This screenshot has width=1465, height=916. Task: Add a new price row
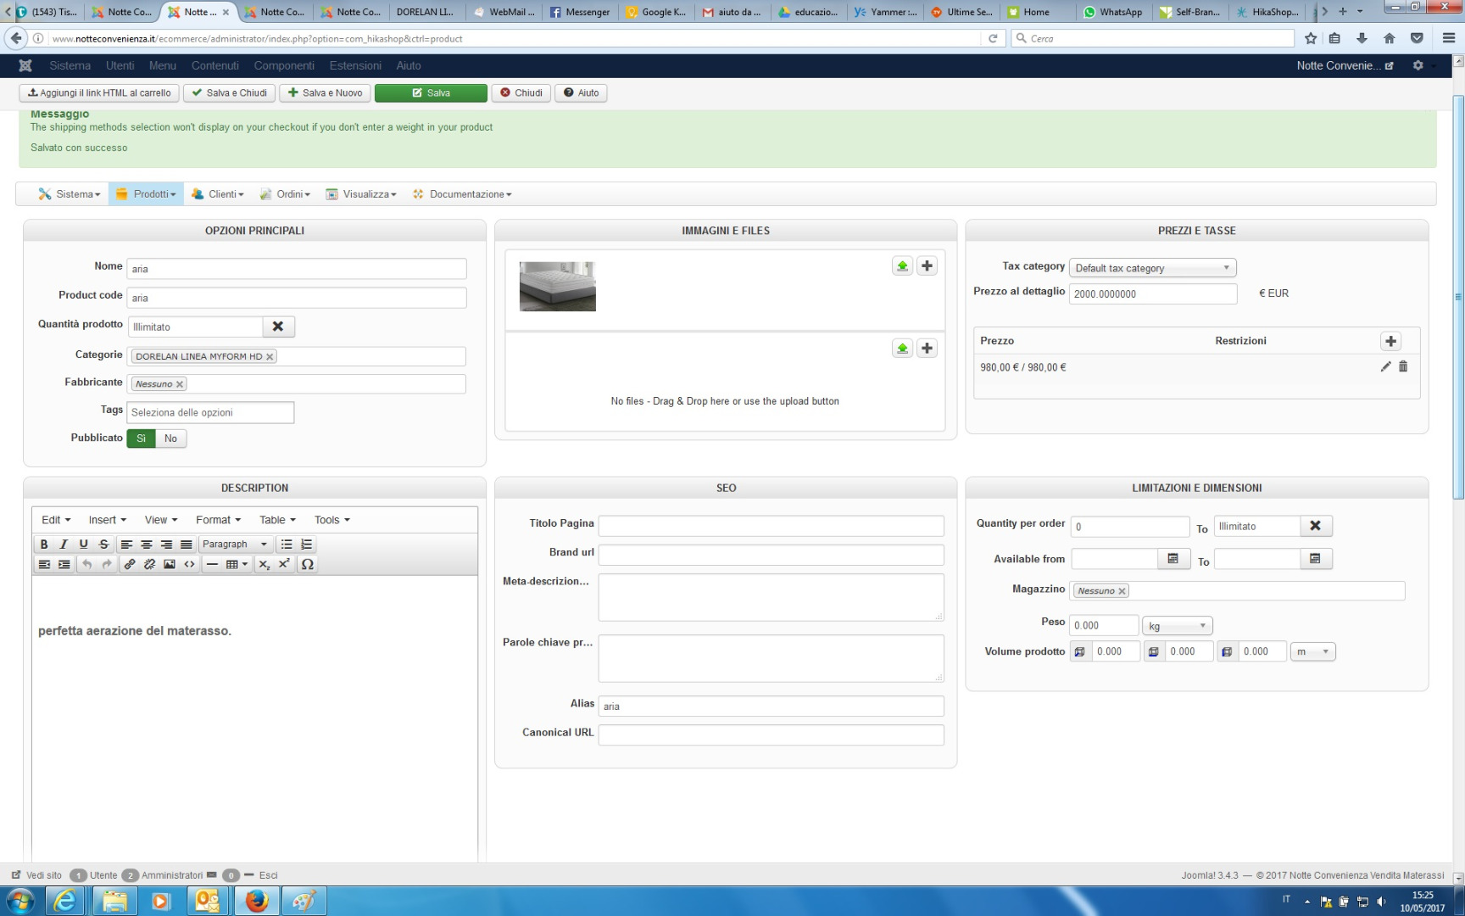[1390, 341]
